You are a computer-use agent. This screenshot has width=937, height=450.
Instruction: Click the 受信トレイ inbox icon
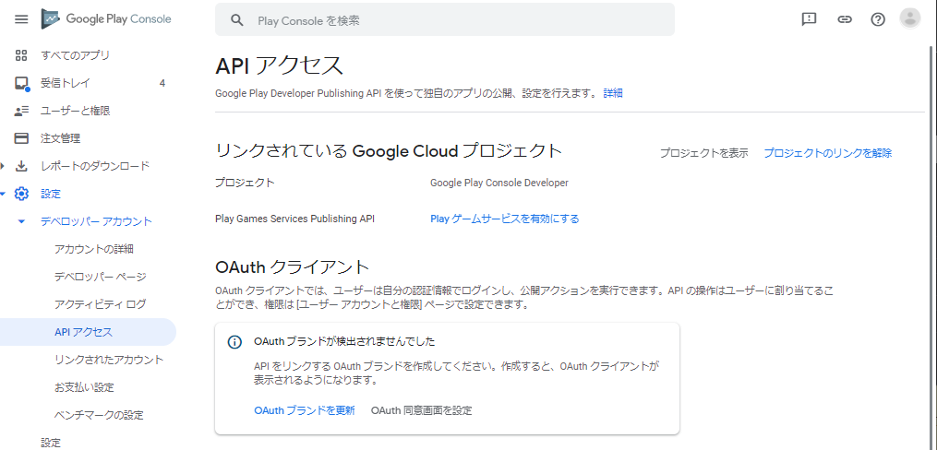click(22, 83)
